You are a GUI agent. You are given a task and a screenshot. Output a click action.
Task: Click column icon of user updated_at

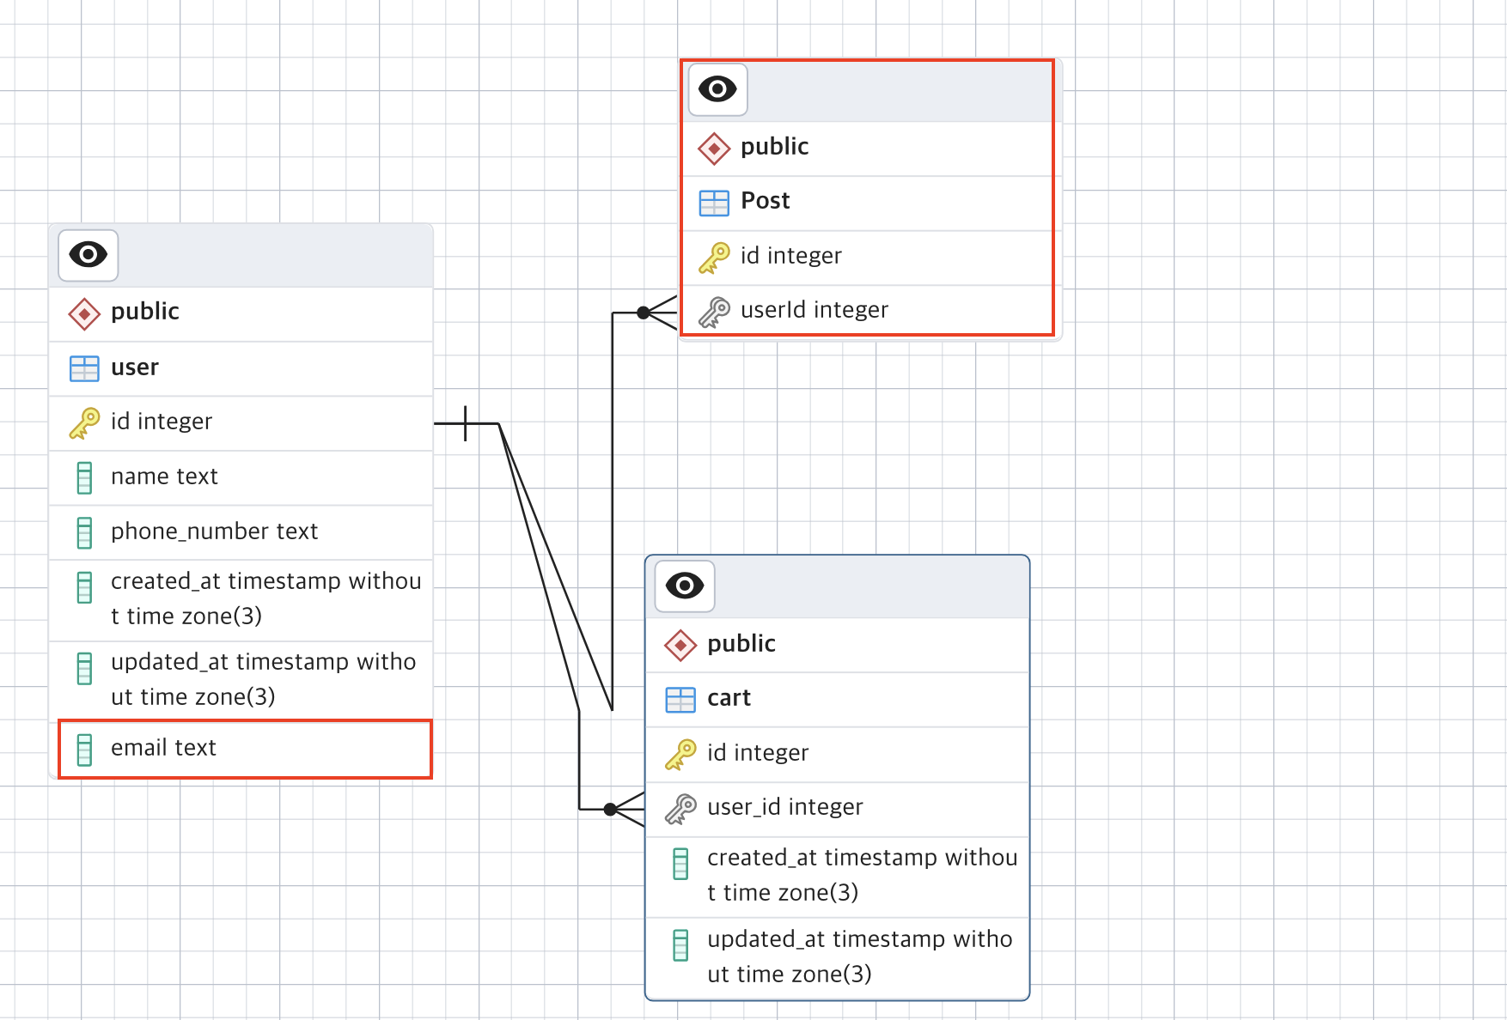(84, 669)
